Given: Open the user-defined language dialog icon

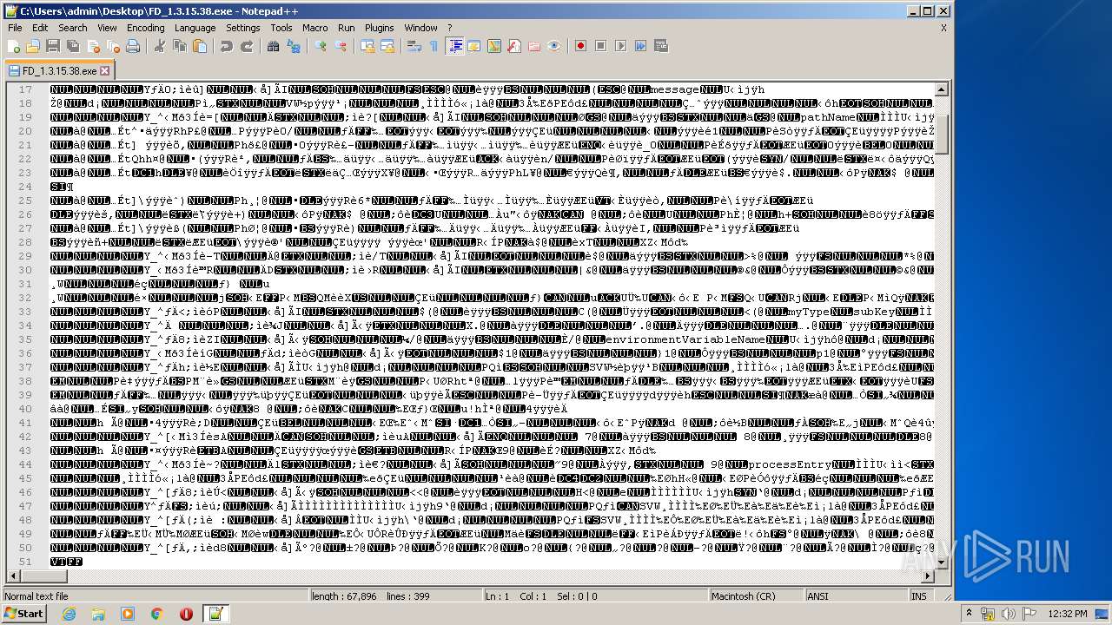Looking at the screenshot, I should click(474, 46).
